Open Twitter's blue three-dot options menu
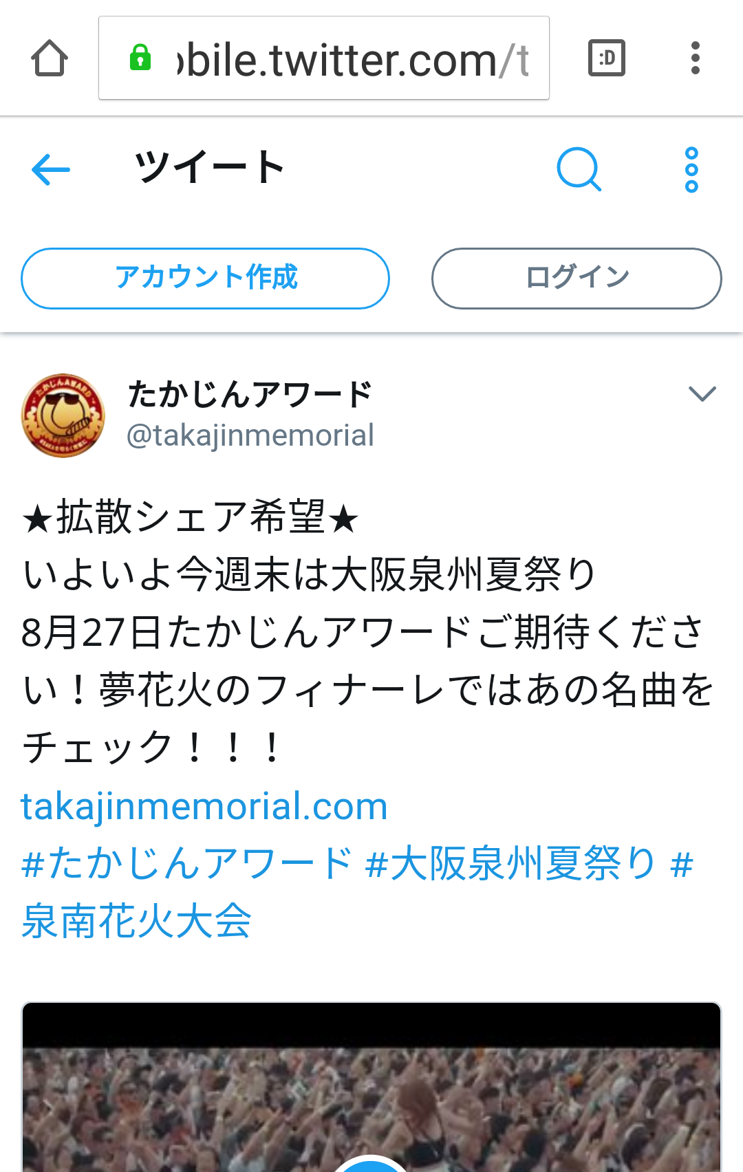The width and height of the screenshot is (743, 1172). (x=691, y=169)
